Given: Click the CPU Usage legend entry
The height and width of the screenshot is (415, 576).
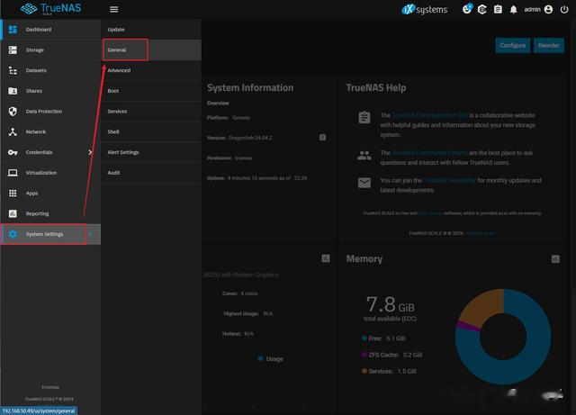Looking at the screenshot, I should pyautogui.click(x=271, y=359).
